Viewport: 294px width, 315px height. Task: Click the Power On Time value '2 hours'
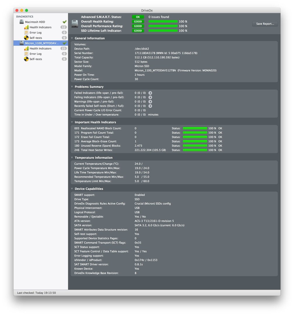(139, 75)
